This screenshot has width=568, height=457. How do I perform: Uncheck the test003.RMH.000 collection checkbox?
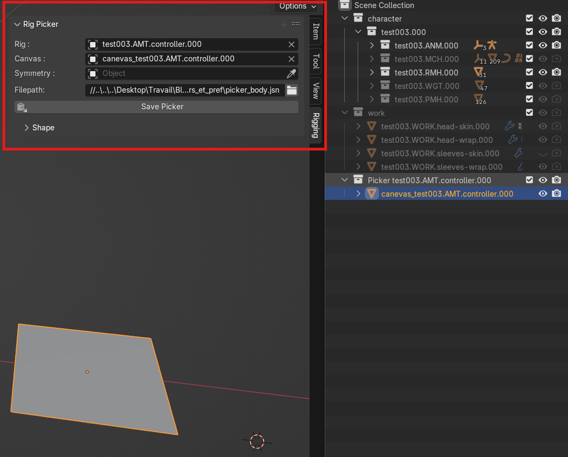529,72
